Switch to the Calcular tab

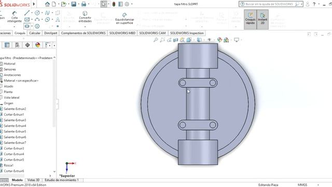click(35, 33)
